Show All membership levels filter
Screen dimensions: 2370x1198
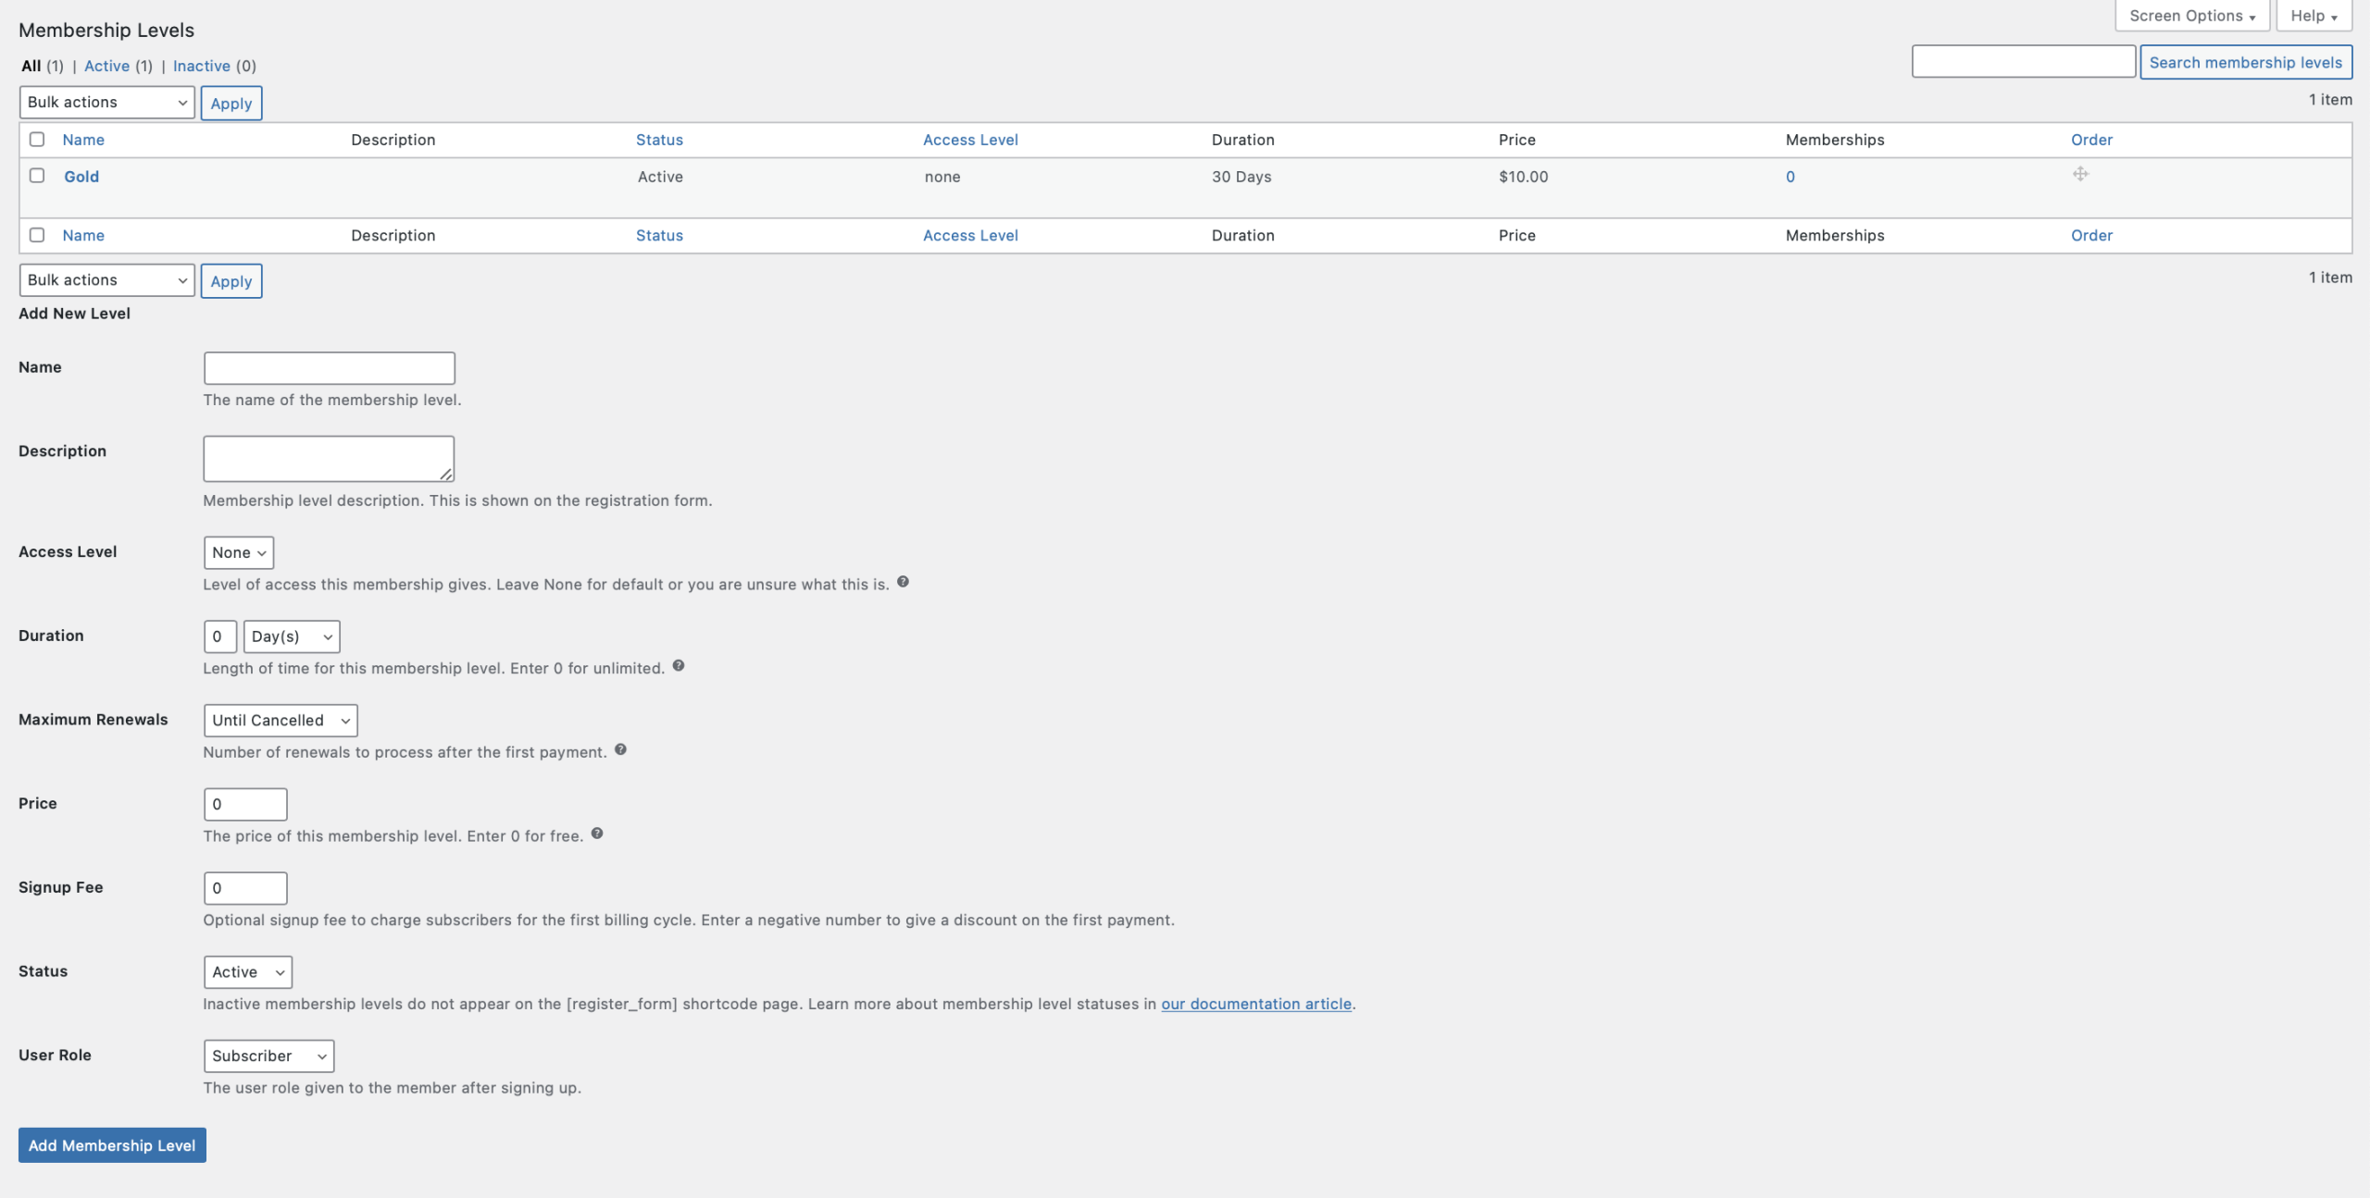[31, 66]
